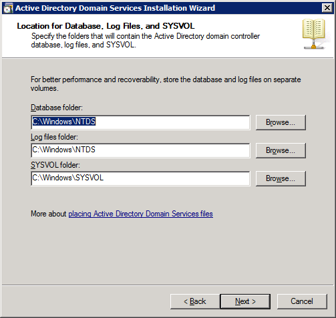This screenshot has height=318, width=336.
Task: Focus the SYSVOL folder path field
Action: [x=140, y=178]
